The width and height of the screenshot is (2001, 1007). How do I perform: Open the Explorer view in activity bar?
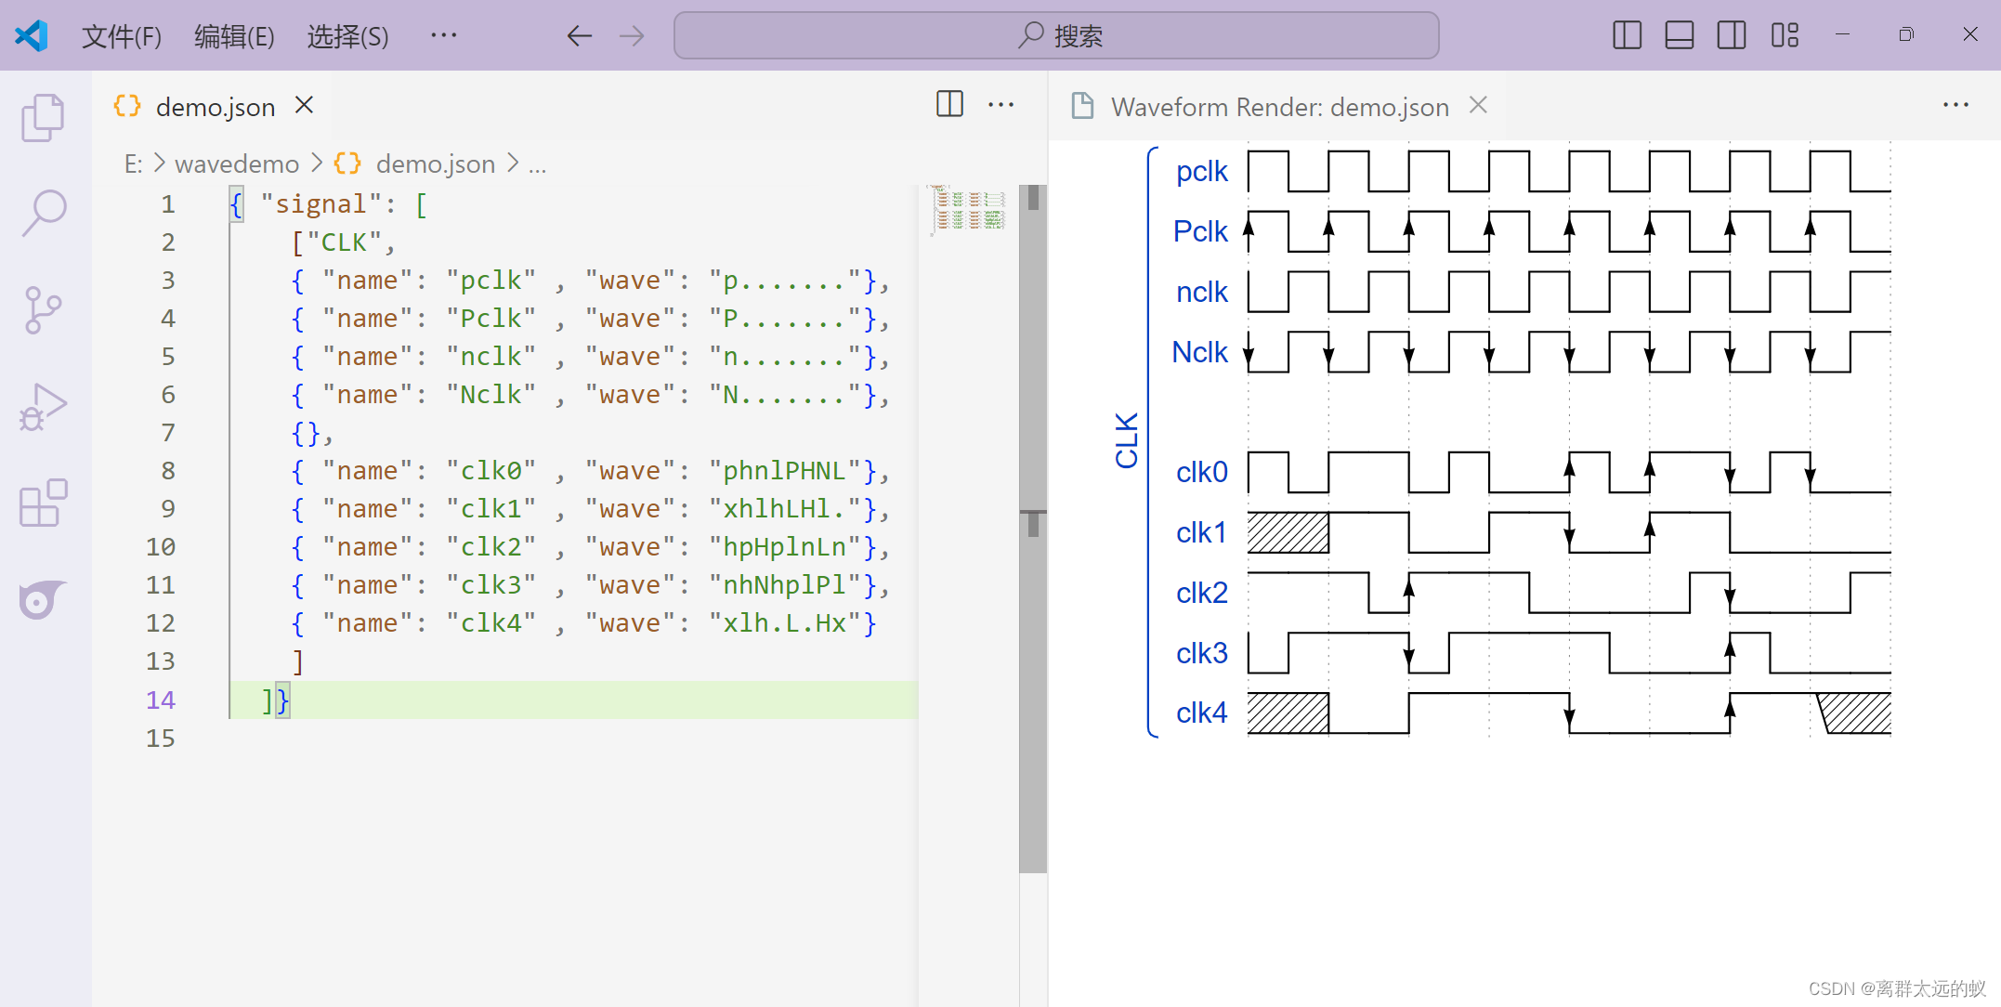tap(43, 117)
